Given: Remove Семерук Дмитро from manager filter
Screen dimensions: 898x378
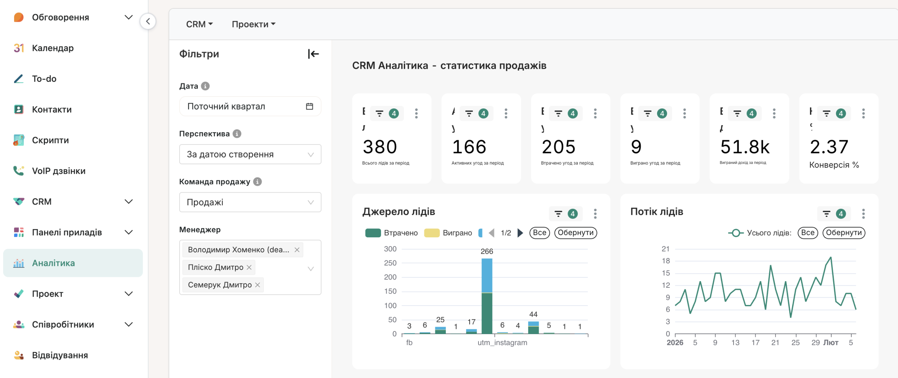Looking at the screenshot, I should click(x=257, y=285).
